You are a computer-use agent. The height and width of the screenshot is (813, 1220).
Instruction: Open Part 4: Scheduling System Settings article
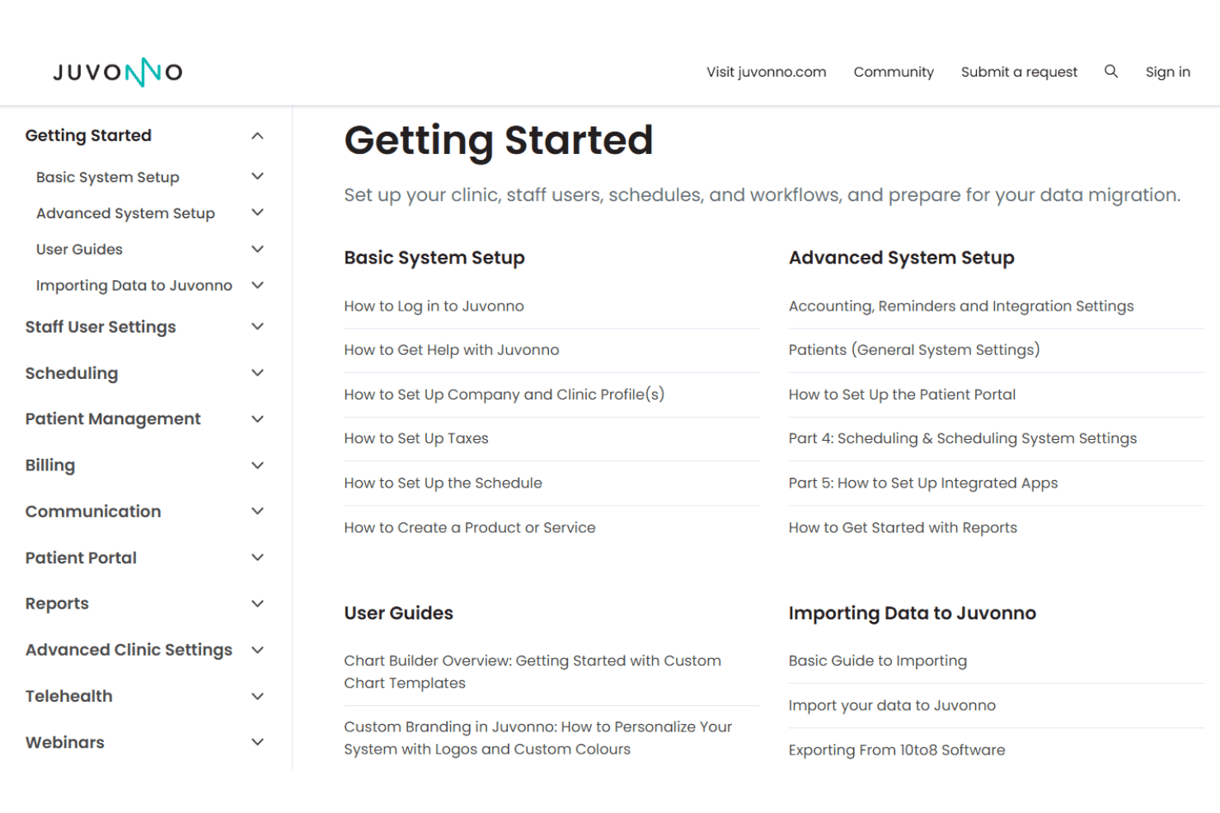coord(962,438)
